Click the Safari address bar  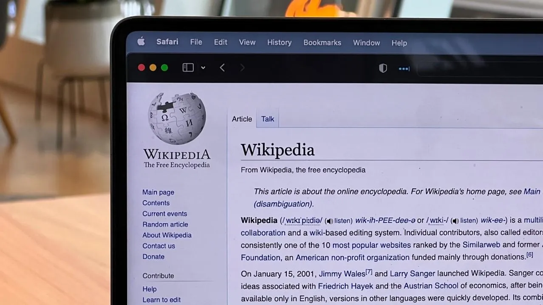tap(480, 69)
